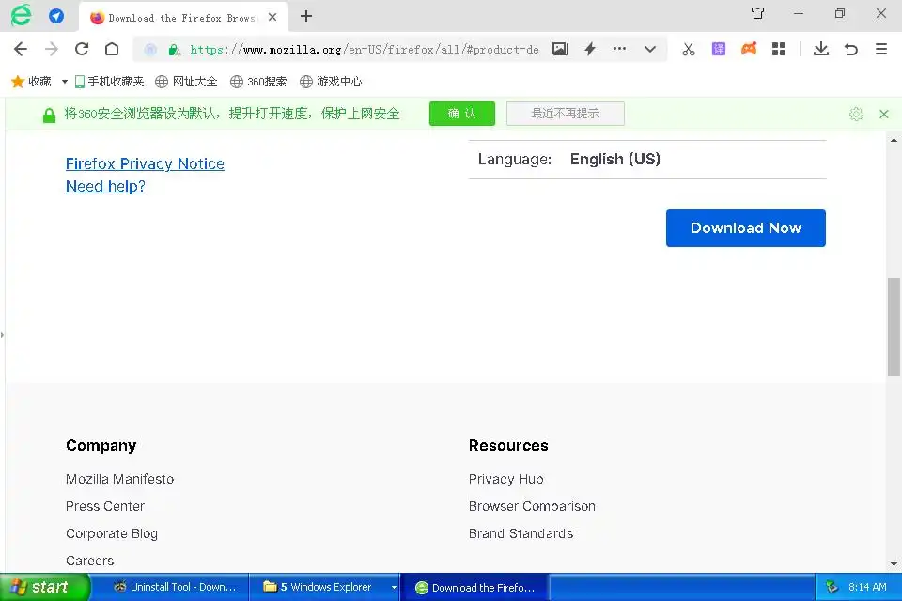Screen dimensions: 902x601
Task: Open the 手机收藏夹 bookmark
Action: [x=109, y=82]
